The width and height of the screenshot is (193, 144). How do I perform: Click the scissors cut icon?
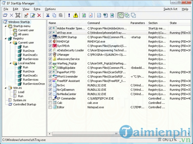coord(48,15)
